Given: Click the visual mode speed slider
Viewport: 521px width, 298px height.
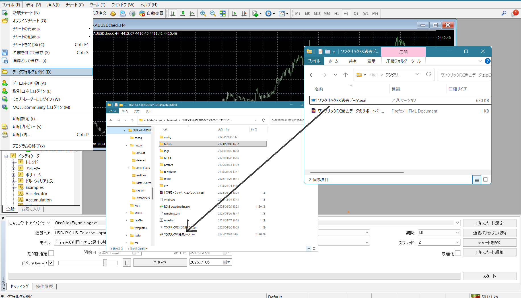Looking at the screenshot, I should point(105,263).
